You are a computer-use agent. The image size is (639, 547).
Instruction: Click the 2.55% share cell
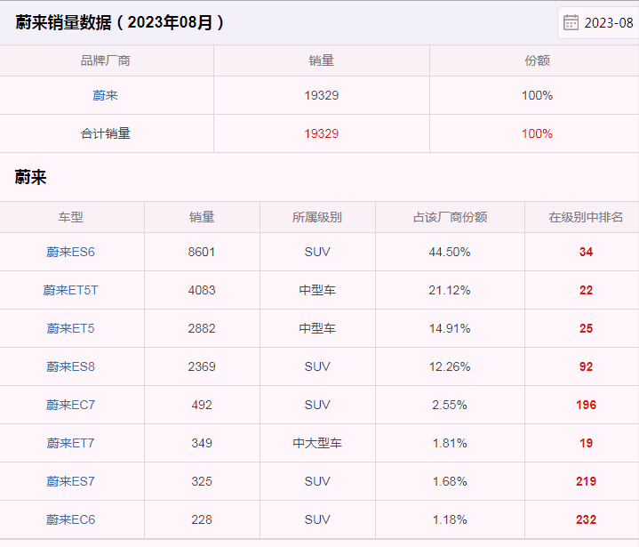[x=450, y=405]
